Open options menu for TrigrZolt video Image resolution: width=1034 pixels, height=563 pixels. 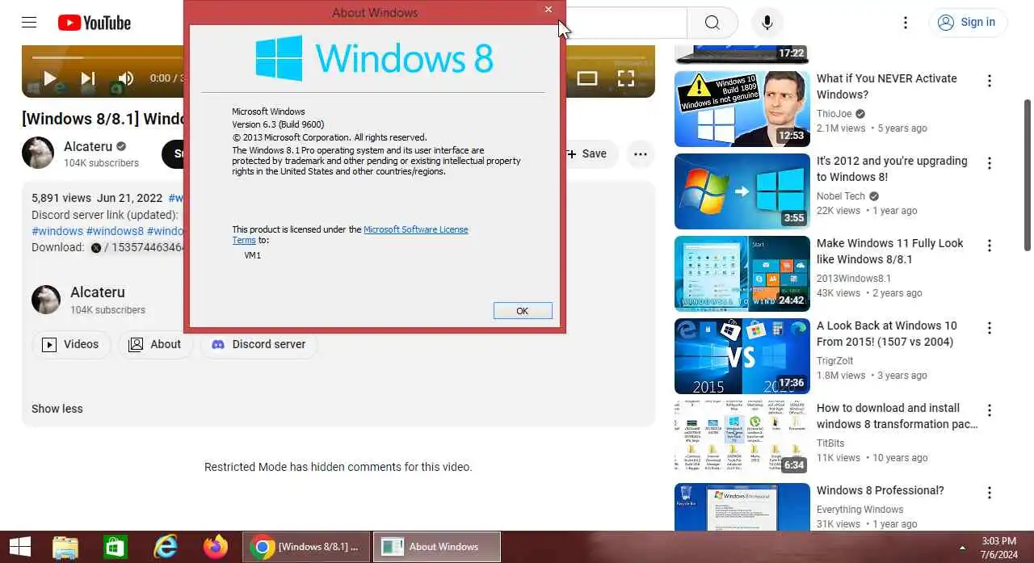coord(989,328)
